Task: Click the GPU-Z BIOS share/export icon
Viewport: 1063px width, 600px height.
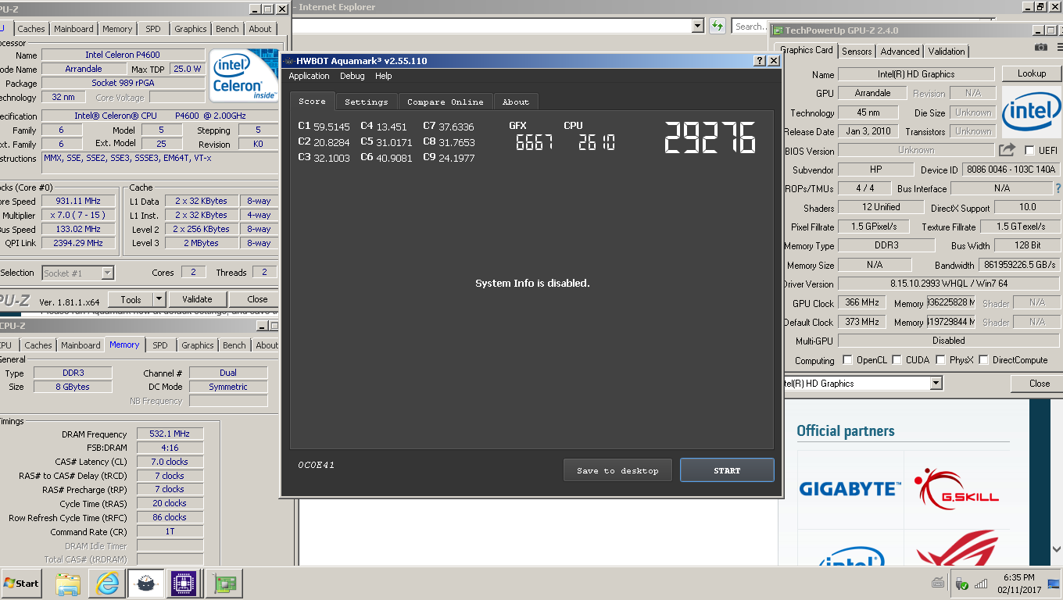Action: [x=1007, y=150]
